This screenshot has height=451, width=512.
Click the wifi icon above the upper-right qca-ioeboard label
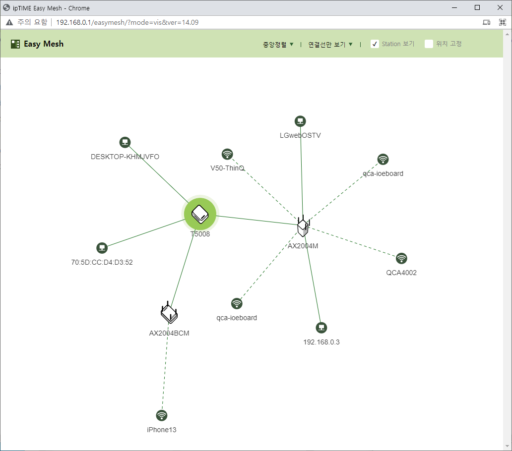383,160
